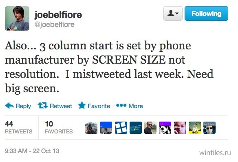238x162 pixels.
Task: Open the white four-square Windows logo avatar
Action: pyautogui.click(x=121, y=128)
